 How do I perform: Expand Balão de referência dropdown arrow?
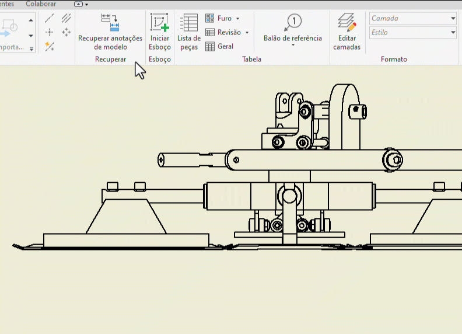292,46
